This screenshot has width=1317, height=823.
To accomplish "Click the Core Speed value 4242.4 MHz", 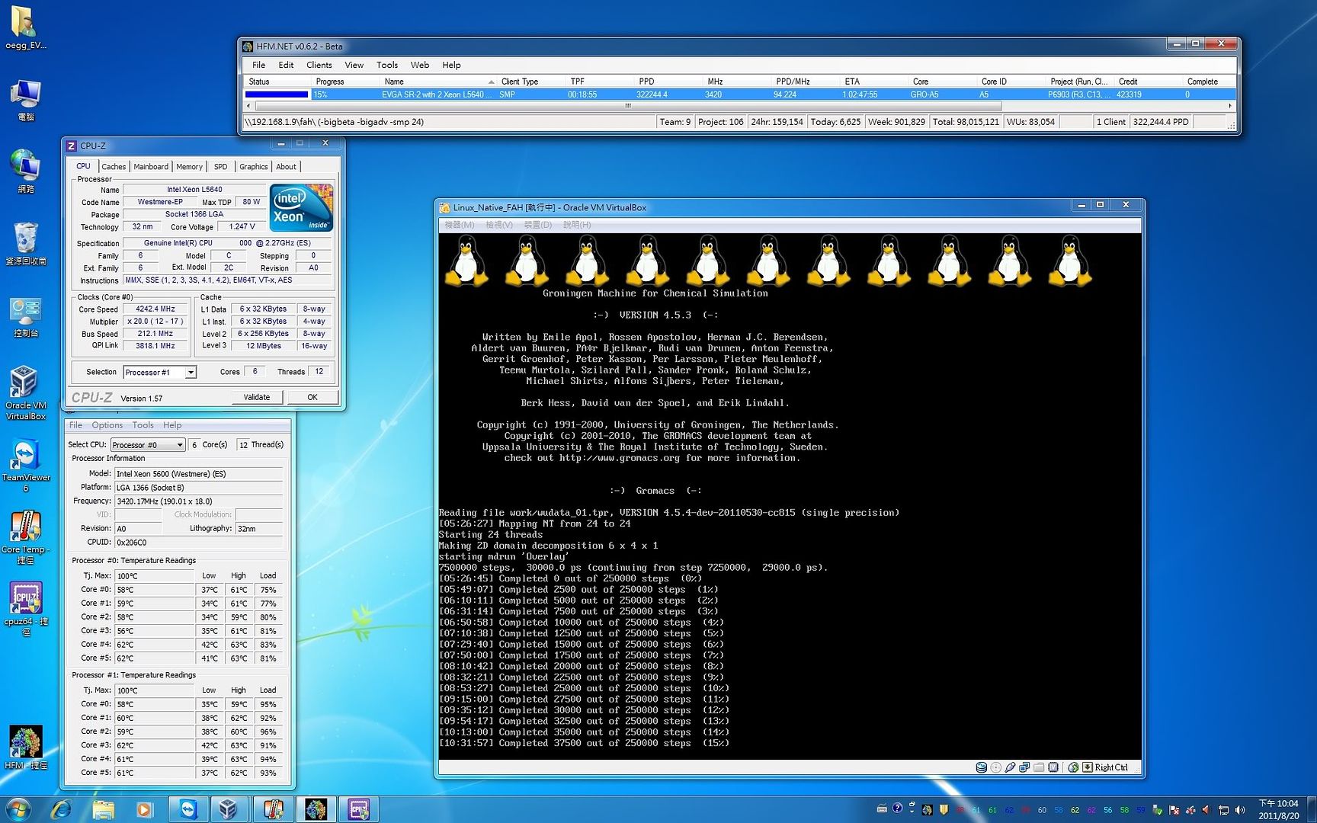I will [155, 309].
